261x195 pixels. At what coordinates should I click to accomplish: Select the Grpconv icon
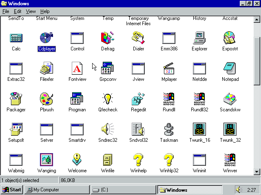click(x=108, y=68)
